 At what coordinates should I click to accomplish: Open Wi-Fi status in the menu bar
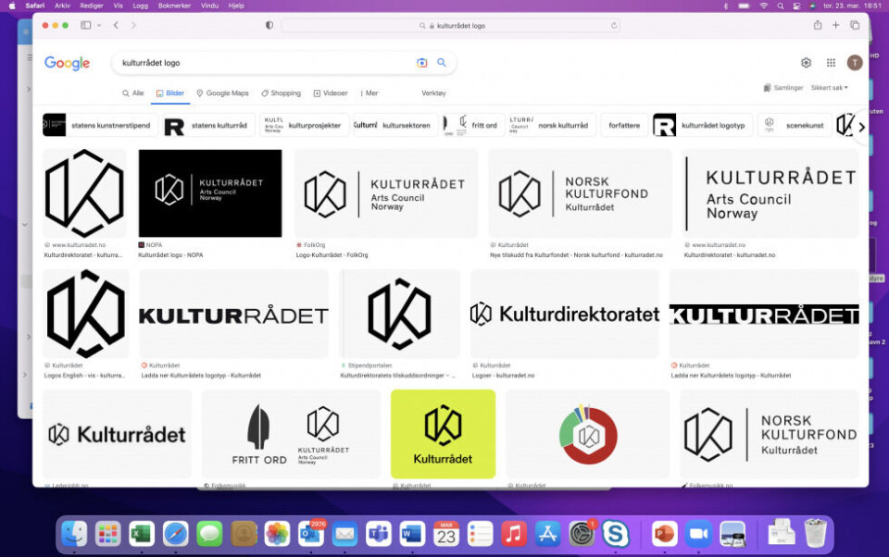(x=764, y=6)
